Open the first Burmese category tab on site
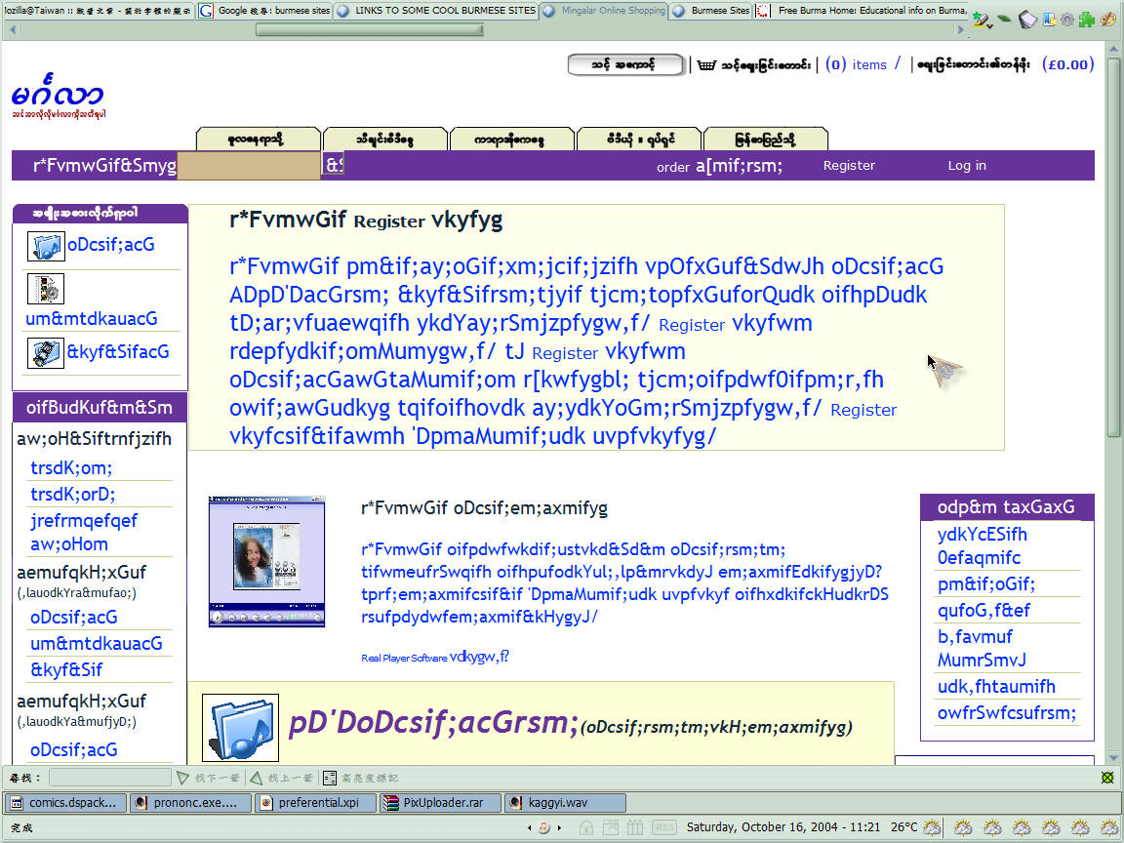Image resolution: width=1124 pixels, height=843 pixels. (x=258, y=140)
